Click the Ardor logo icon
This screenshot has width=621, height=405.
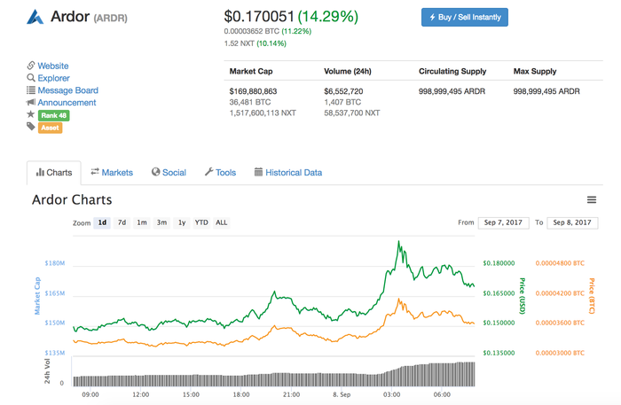pos(35,17)
